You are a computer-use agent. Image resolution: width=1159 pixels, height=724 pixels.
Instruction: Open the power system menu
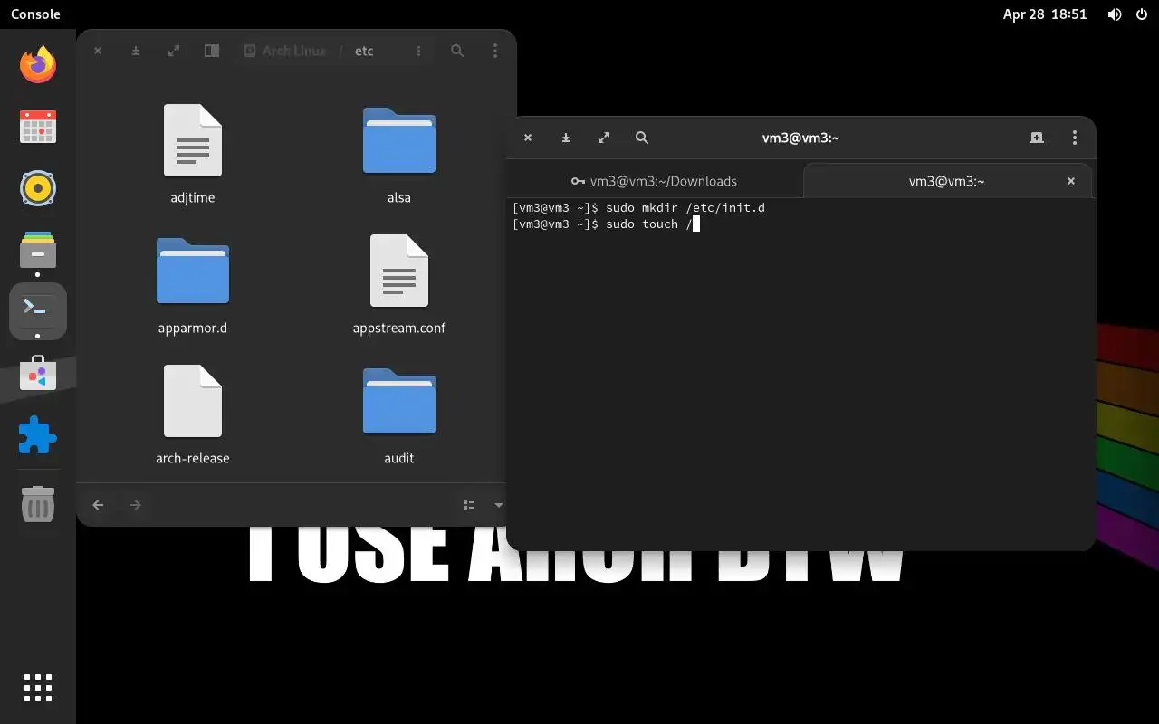1140,14
